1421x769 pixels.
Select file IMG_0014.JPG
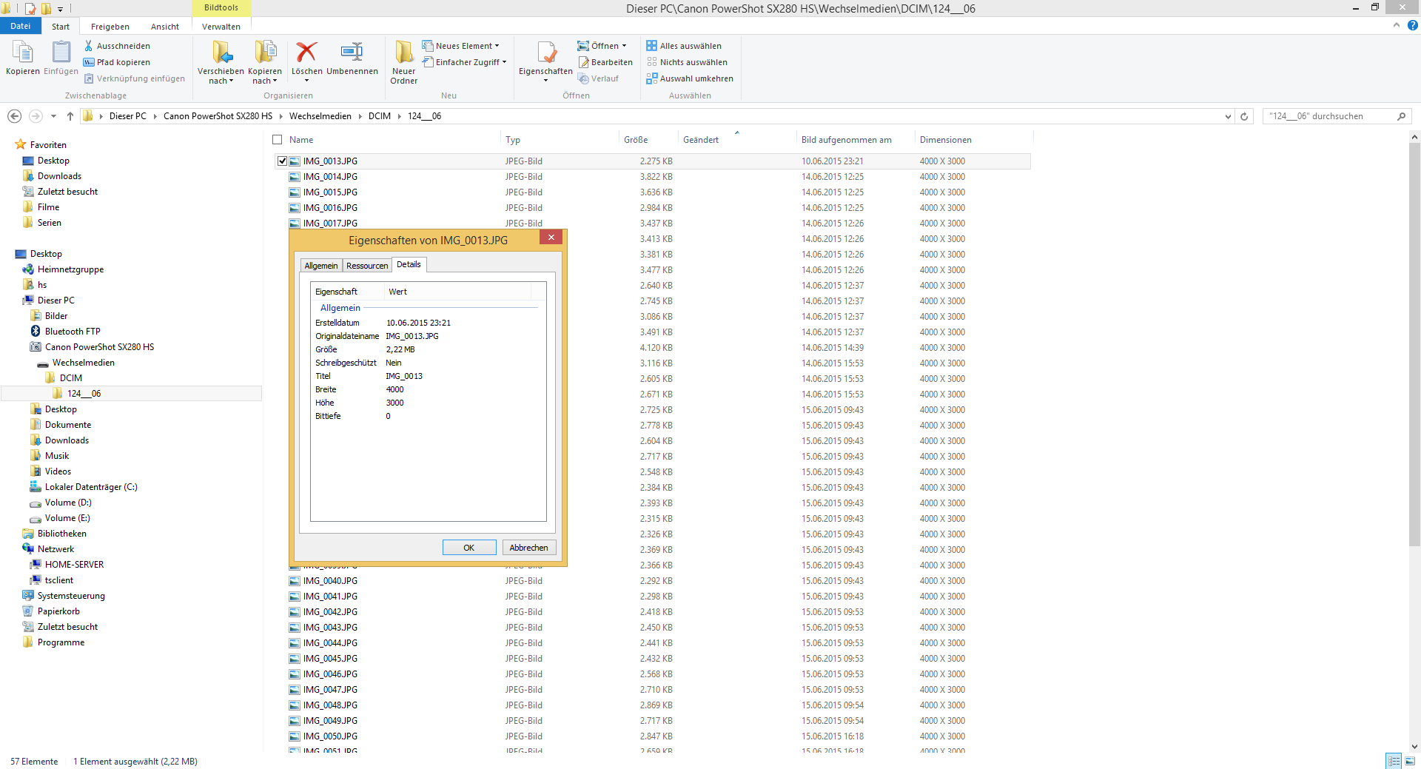[330, 177]
